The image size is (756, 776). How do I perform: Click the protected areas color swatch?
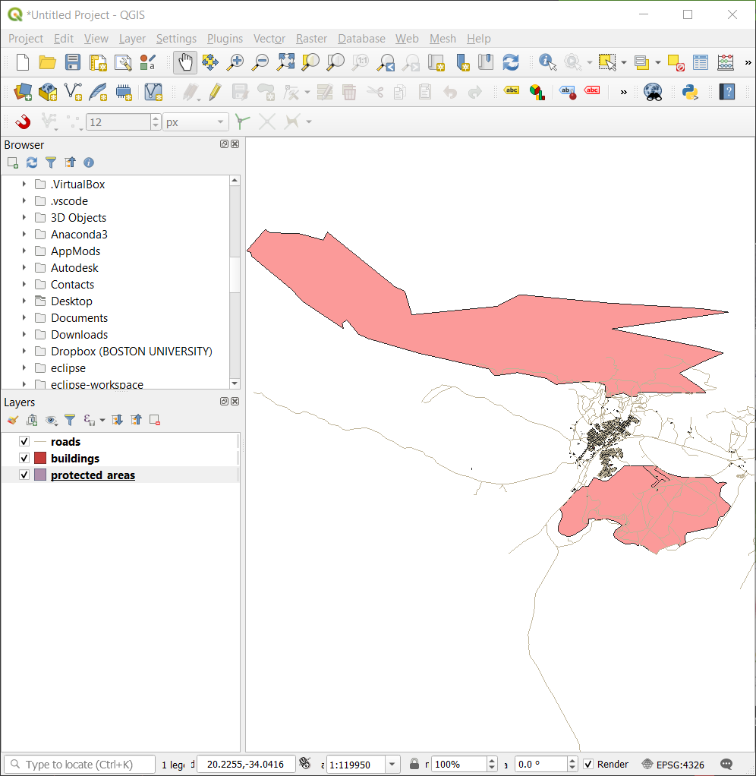[x=39, y=475]
